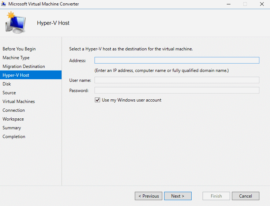Select the Completion step

click(x=14, y=137)
